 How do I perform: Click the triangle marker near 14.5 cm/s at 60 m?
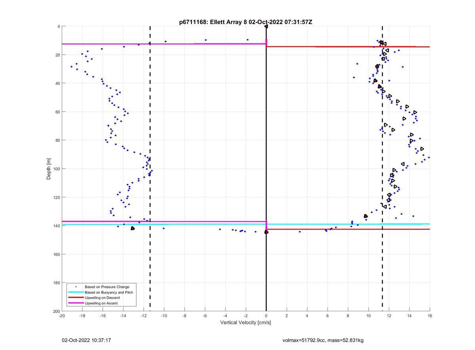click(415, 113)
